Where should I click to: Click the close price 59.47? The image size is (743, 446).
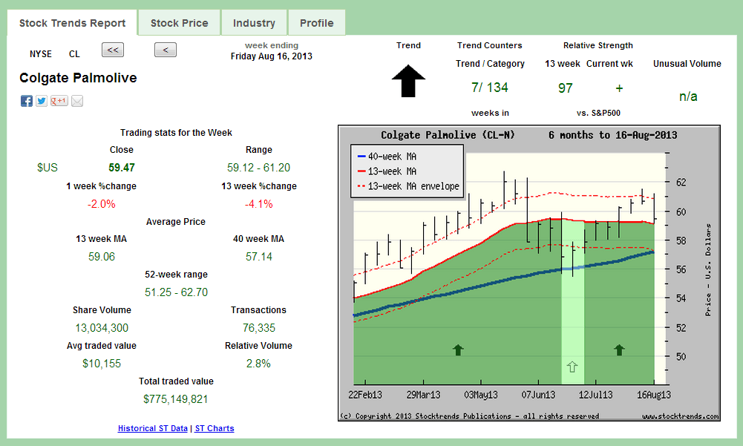[x=122, y=167]
